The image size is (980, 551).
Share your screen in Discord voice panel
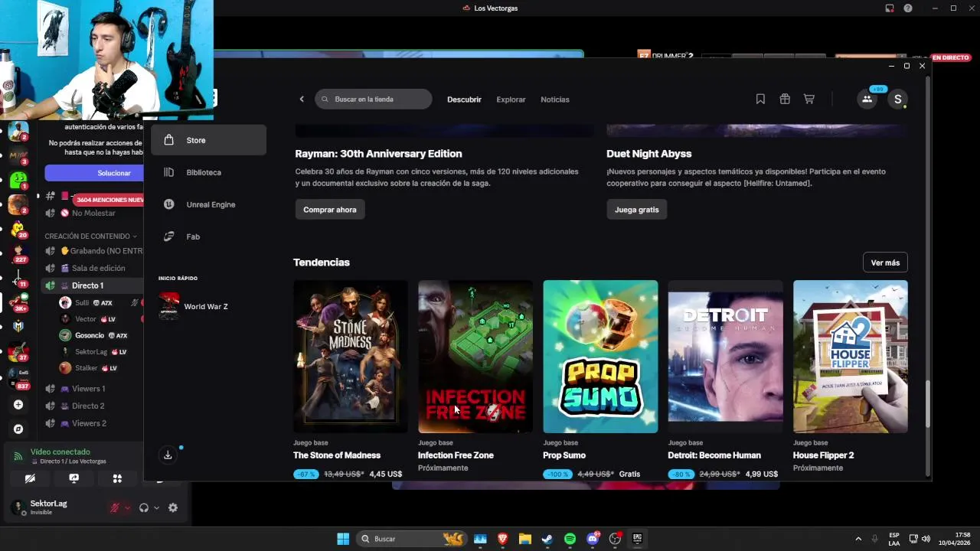tap(73, 478)
